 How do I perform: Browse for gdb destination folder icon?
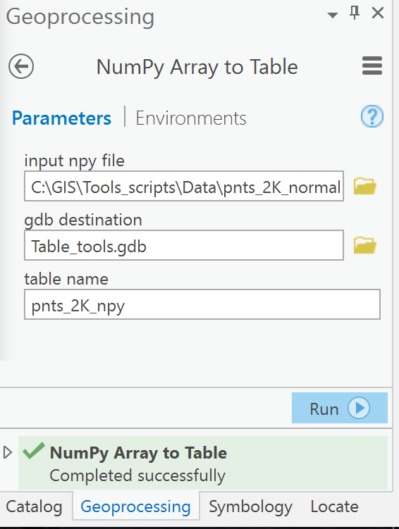365,245
